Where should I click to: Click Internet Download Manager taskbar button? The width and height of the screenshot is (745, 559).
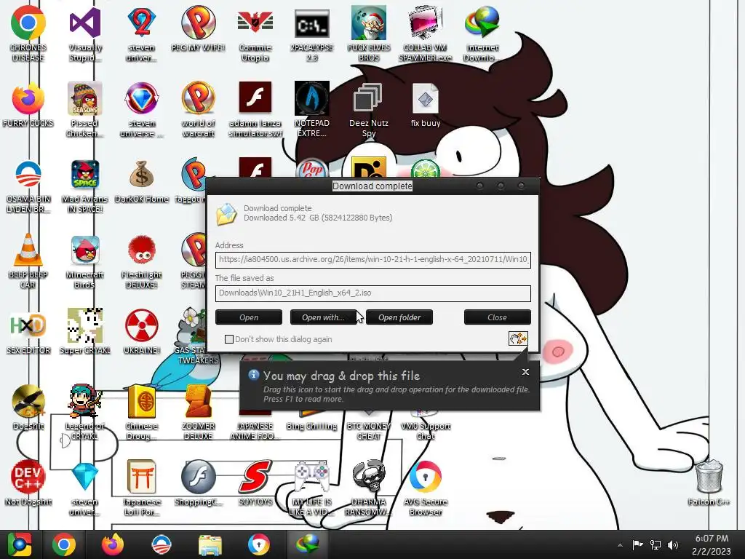click(x=308, y=544)
